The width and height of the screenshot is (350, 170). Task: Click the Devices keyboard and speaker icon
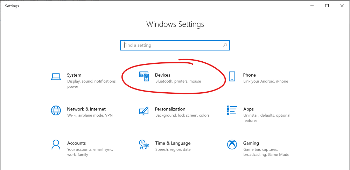tap(144, 76)
